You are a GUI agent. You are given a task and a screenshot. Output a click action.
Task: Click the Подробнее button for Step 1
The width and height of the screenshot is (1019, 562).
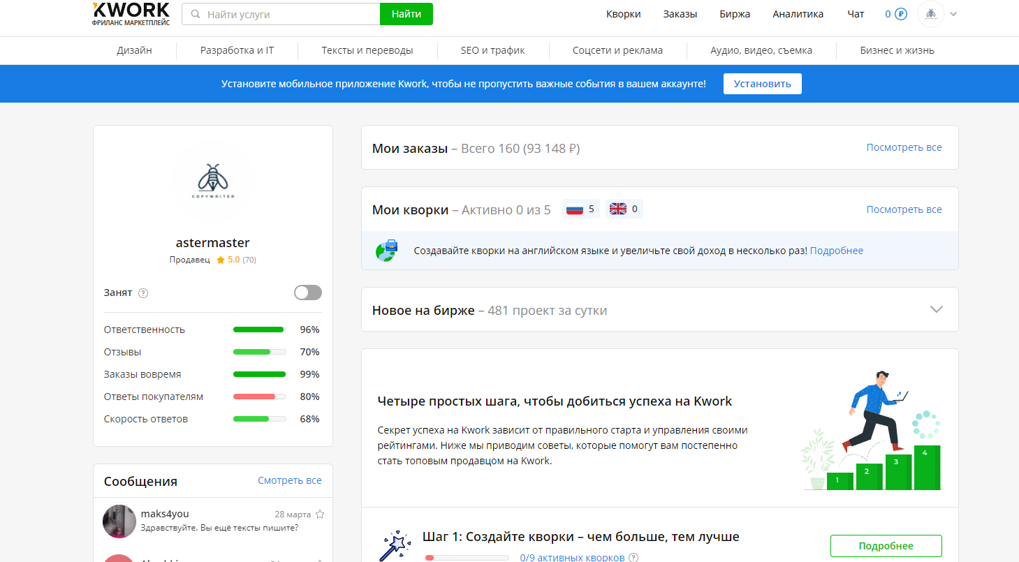(x=886, y=546)
